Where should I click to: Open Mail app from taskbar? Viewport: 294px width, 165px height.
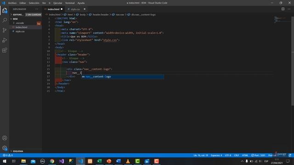[33, 161]
